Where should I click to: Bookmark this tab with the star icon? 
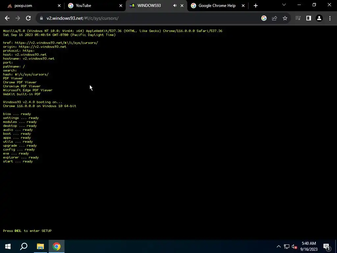285,18
